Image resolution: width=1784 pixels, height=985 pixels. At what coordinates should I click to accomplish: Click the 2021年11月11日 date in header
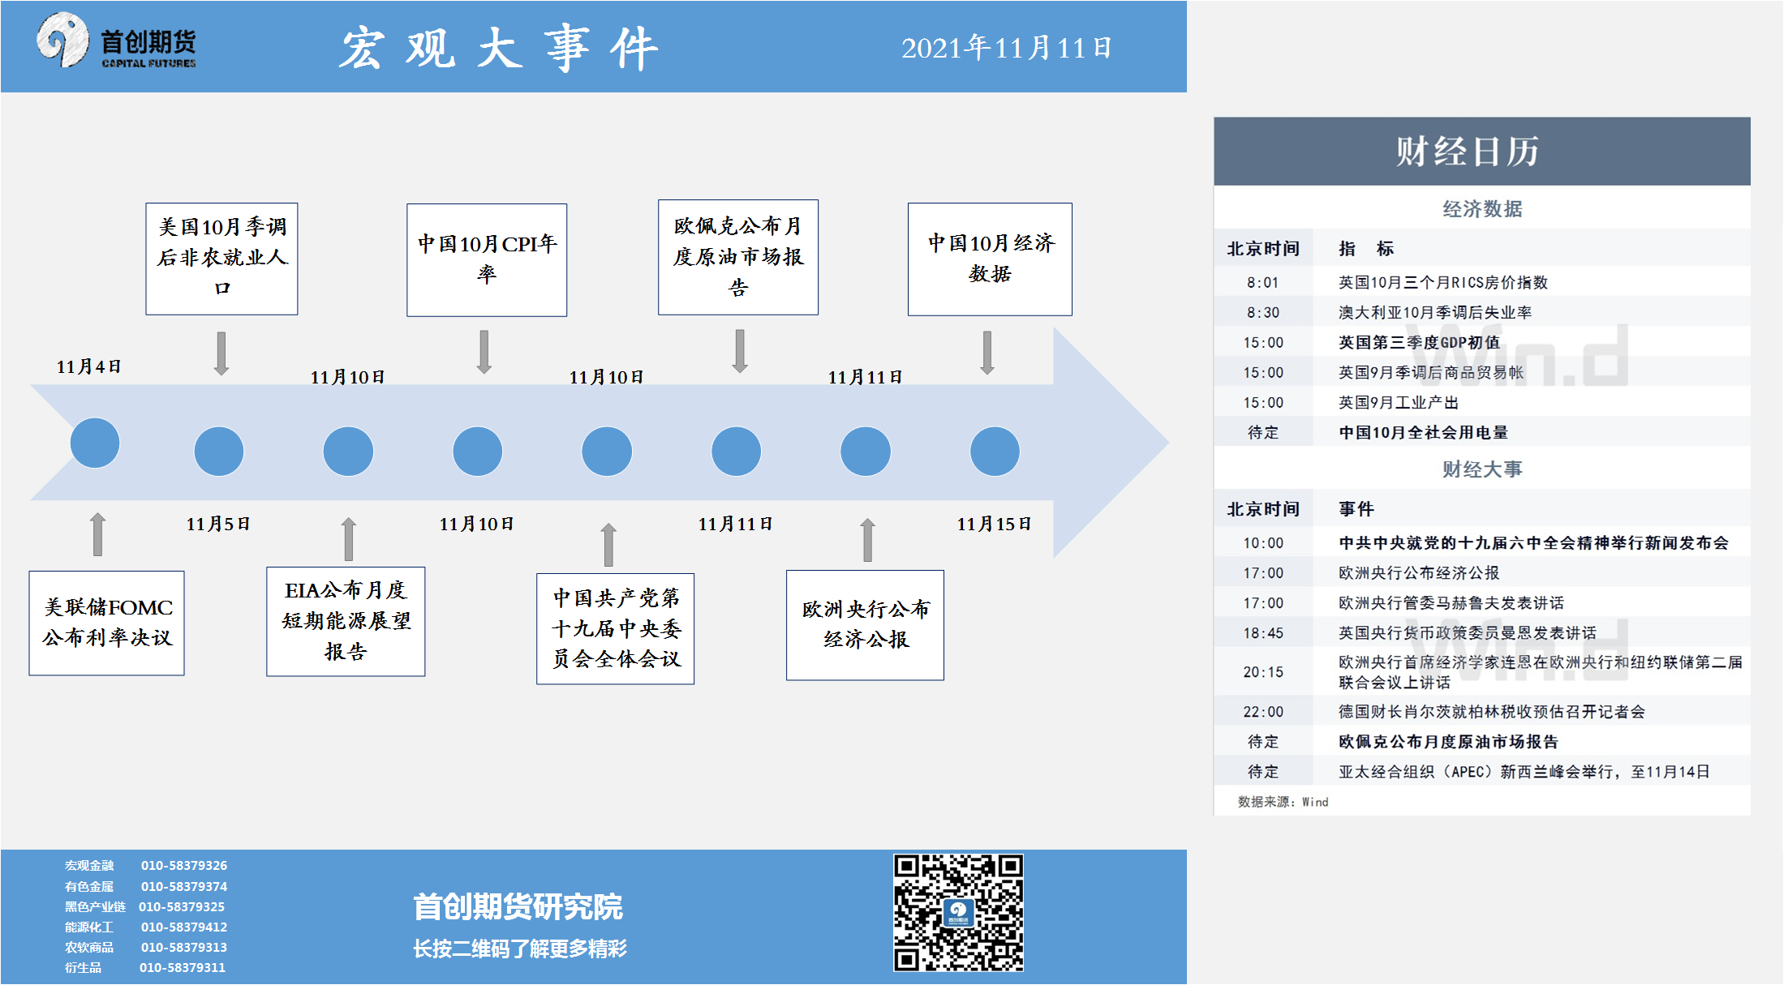pyautogui.click(x=1007, y=48)
